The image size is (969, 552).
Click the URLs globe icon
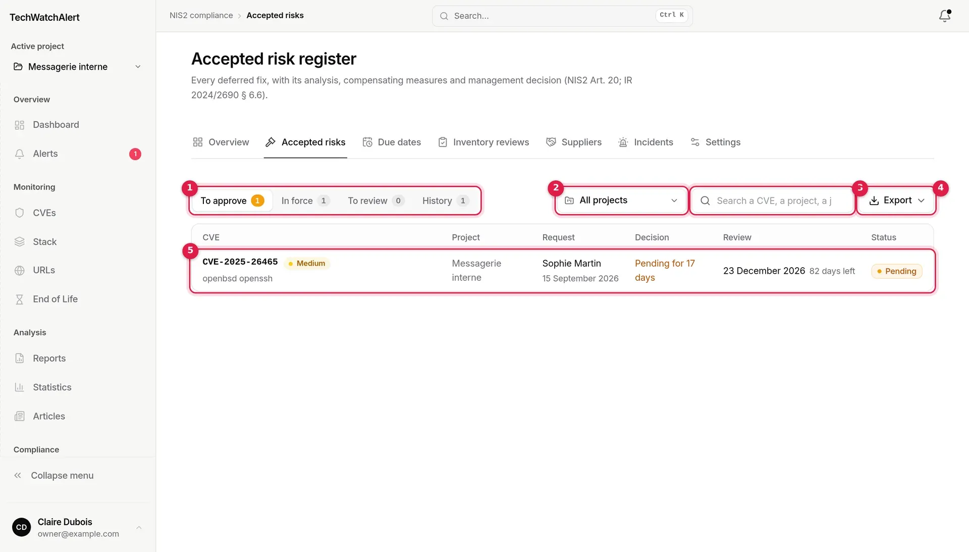20,270
